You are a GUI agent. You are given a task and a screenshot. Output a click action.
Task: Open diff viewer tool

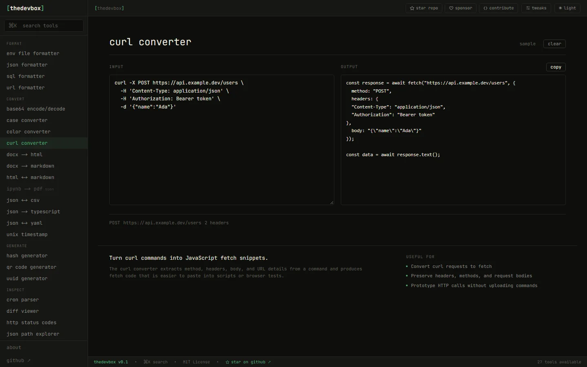[44, 311]
